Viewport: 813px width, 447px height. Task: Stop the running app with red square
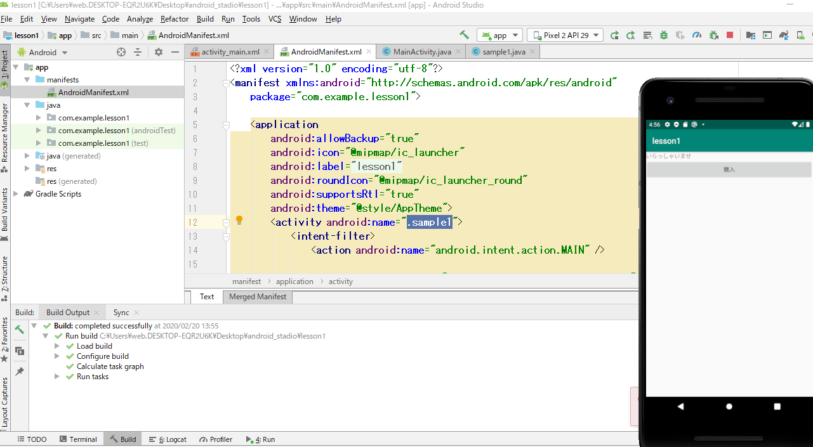click(730, 36)
